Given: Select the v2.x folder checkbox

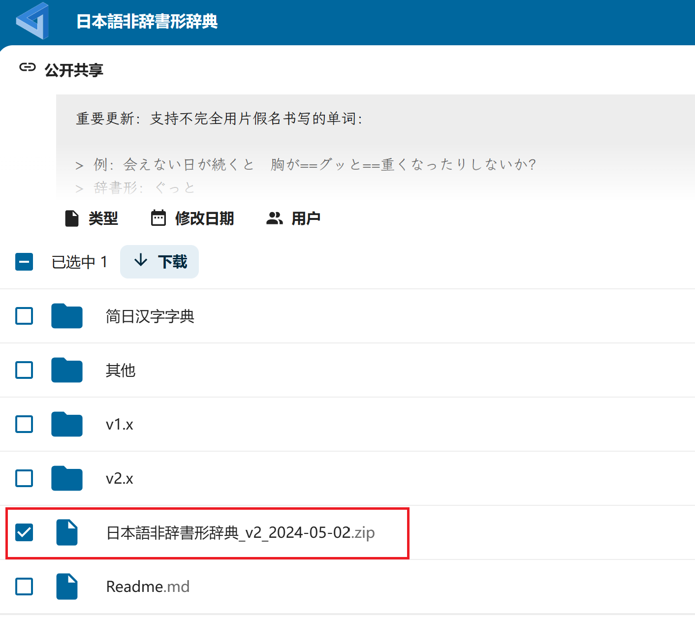Looking at the screenshot, I should point(24,478).
